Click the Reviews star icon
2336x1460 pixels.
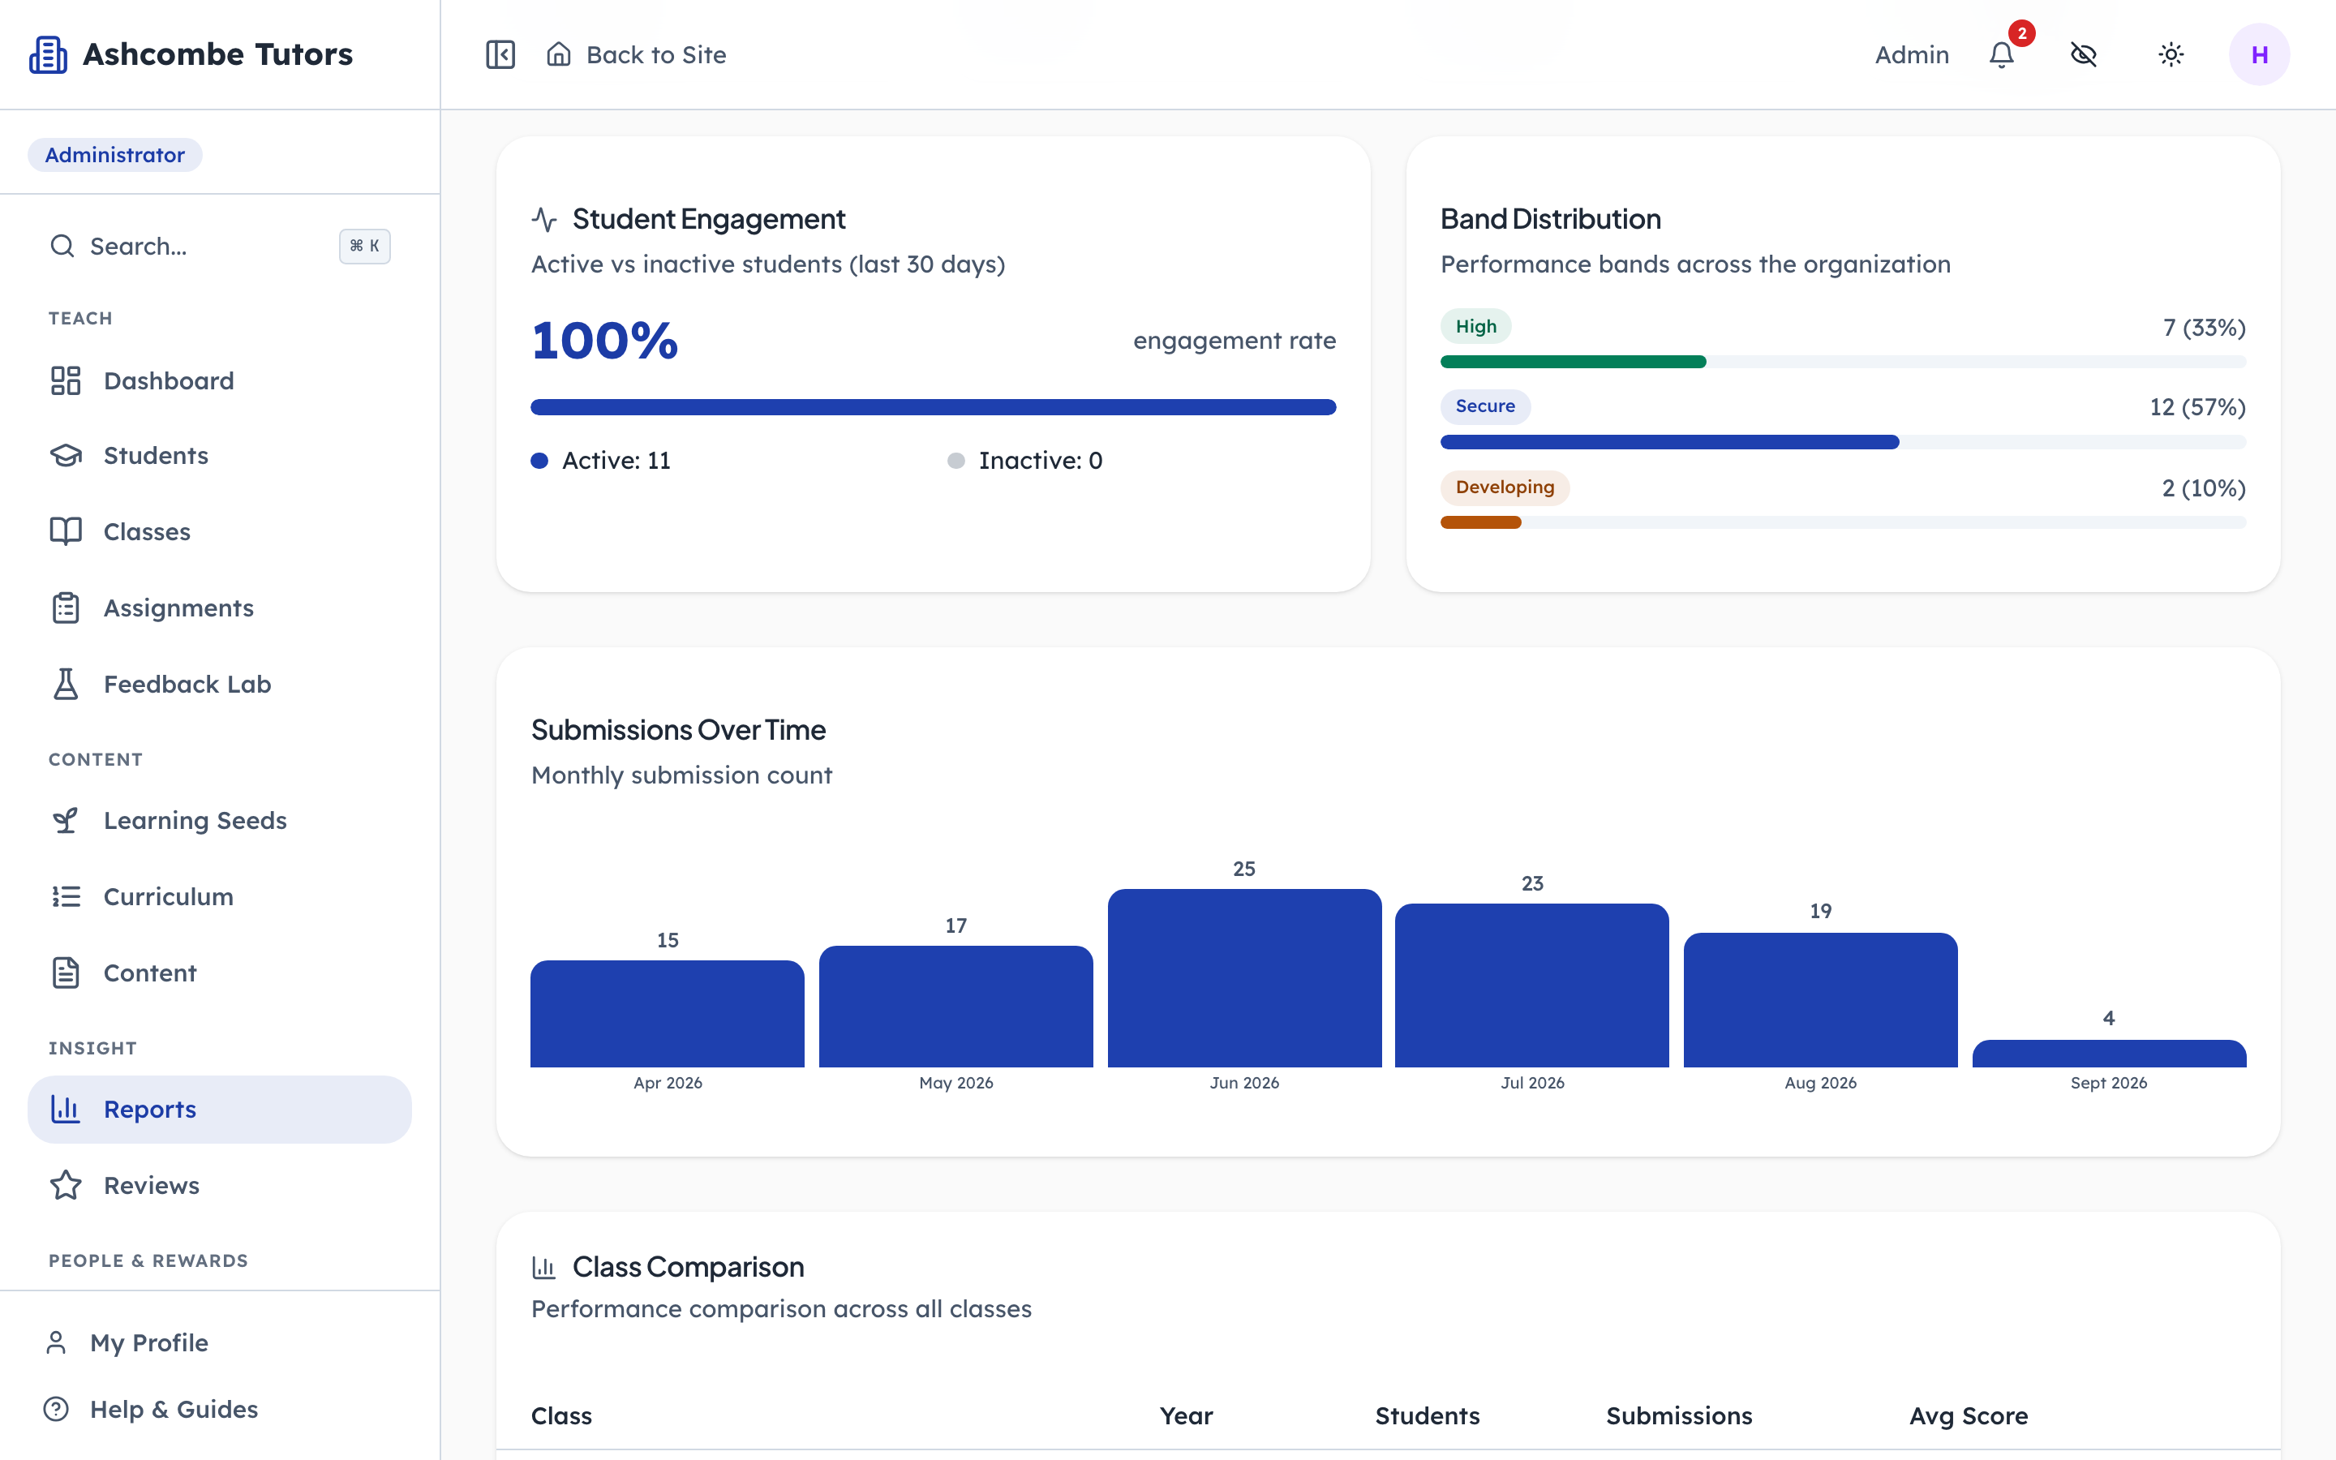pos(66,1185)
